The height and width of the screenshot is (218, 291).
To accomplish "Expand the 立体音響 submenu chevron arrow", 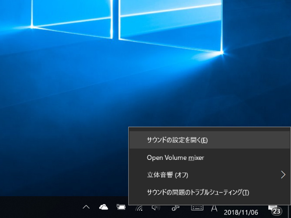I will tap(283, 175).
